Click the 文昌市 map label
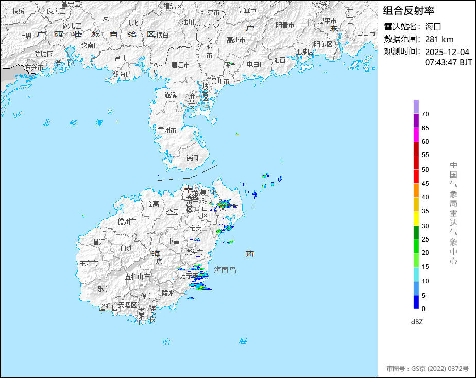 pos(229,208)
